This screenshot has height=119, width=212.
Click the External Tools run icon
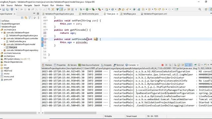tap(99, 9)
